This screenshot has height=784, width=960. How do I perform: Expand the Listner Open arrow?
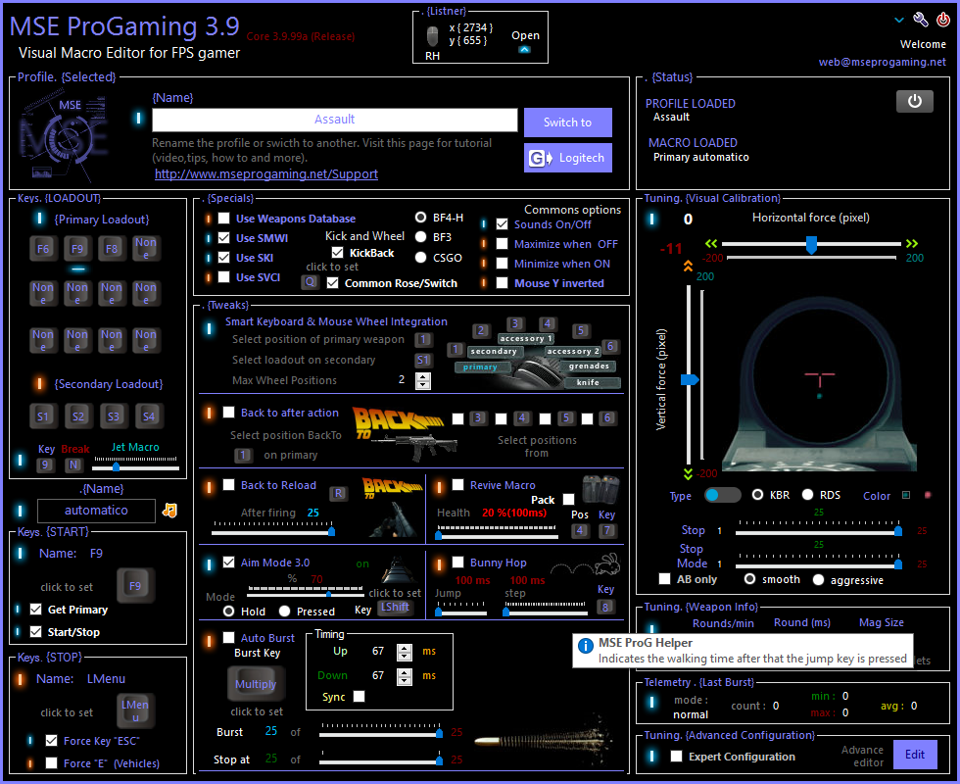pyautogui.click(x=525, y=50)
